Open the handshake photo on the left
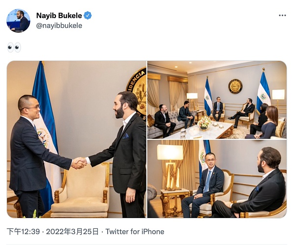Screen dimensions: 295x245 (77, 139)
